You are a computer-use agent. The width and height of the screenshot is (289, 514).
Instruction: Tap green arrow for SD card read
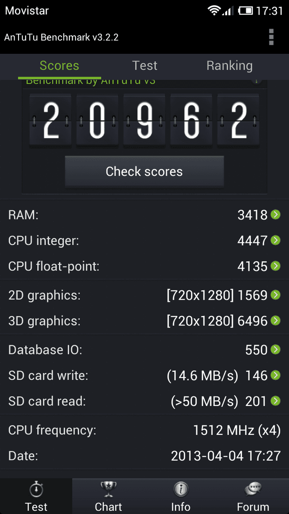(x=276, y=401)
